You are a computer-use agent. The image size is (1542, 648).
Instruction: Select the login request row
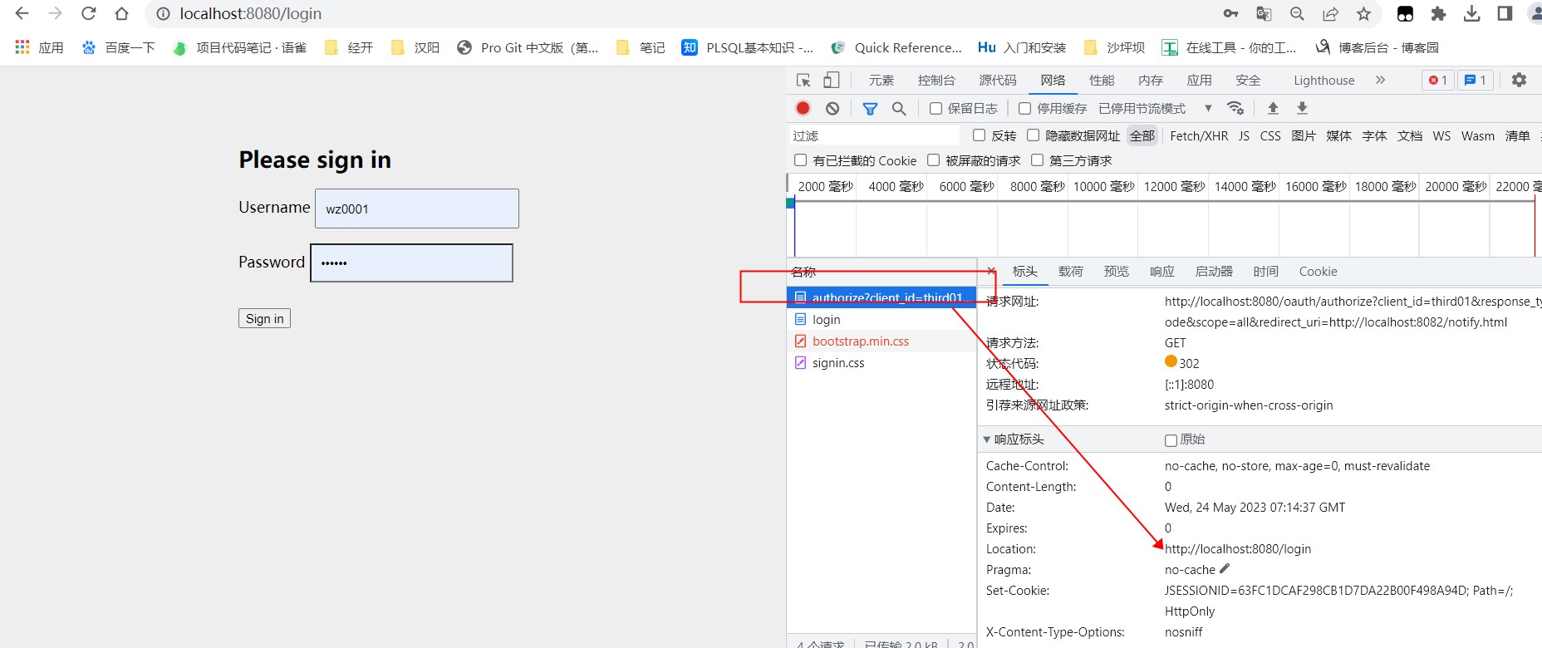tap(881, 319)
